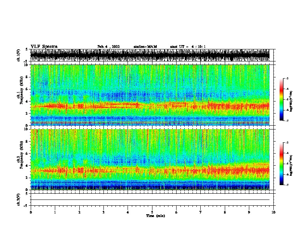The width and height of the screenshot is (308, 238).
Task: Click time-axis tick label "6"
Action: [177, 212]
